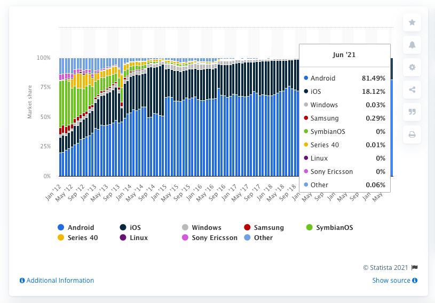The width and height of the screenshot is (435, 303).
Task: Click the print chart icon
Action: pyautogui.click(x=412, y=134)
